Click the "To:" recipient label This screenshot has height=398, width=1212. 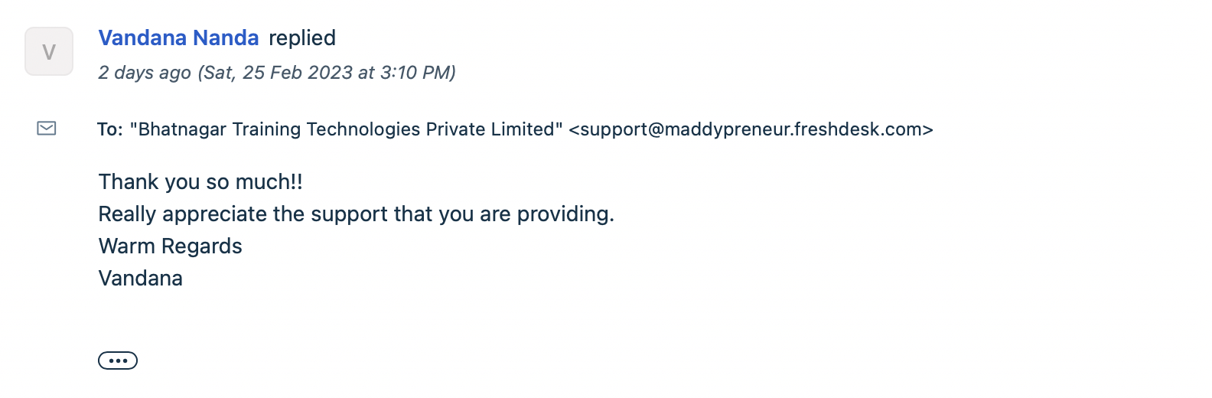[x=110, y=129]
